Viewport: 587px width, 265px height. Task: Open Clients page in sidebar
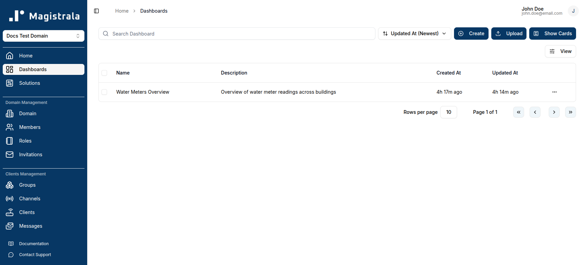pyautogui.click(x=43, y=212)
